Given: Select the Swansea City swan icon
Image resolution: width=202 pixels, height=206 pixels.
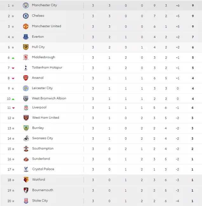Looking at the screenshot, I should [26, 138].
